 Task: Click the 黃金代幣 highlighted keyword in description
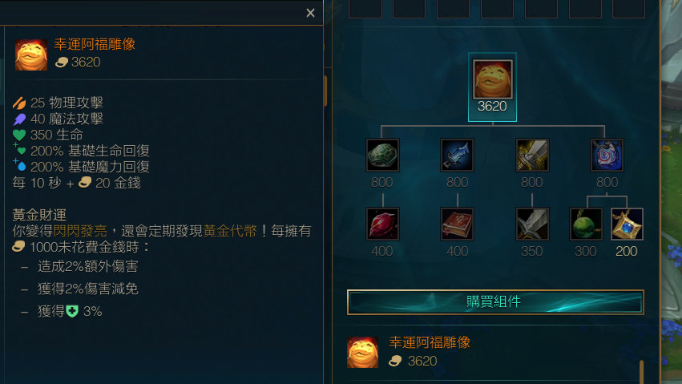click(230, 231)
